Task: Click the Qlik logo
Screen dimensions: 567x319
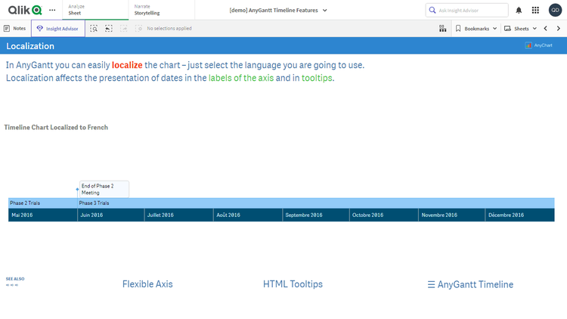Action: pos(23,10)
